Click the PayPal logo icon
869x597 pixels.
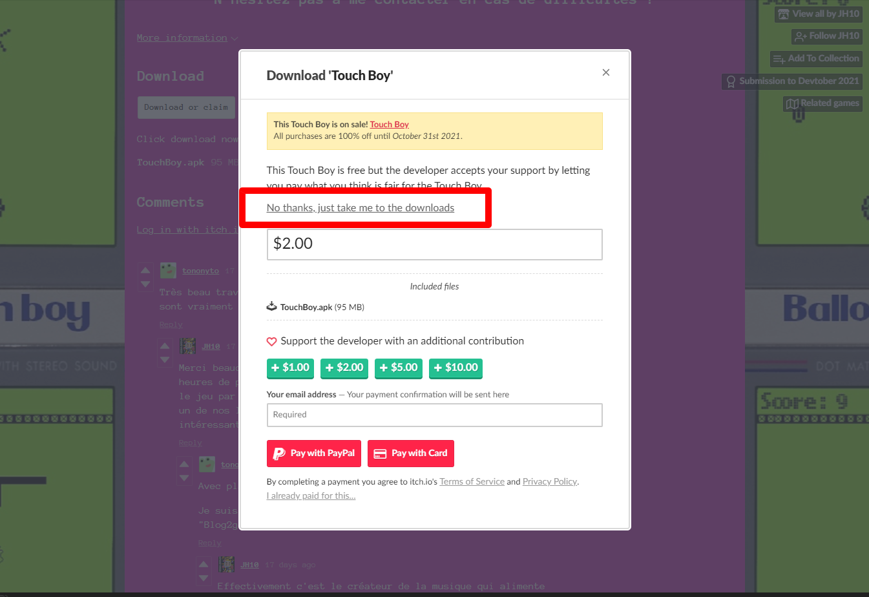pyautogui.click(x=279, y=454)
